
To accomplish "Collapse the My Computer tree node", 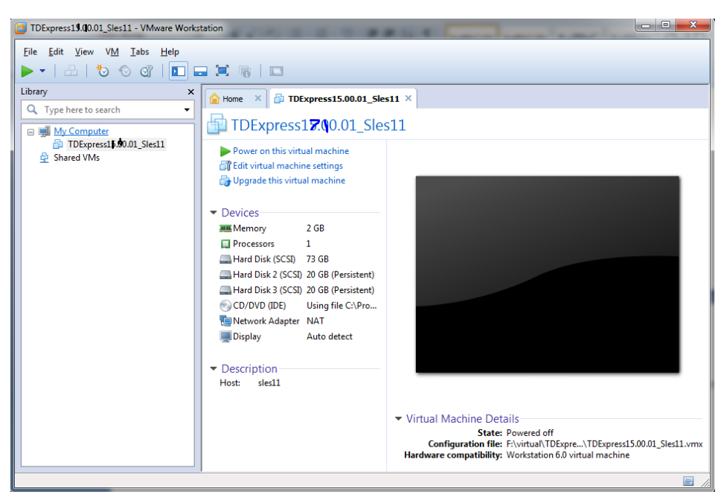I will pyautogui.click(x=31, y=132).
